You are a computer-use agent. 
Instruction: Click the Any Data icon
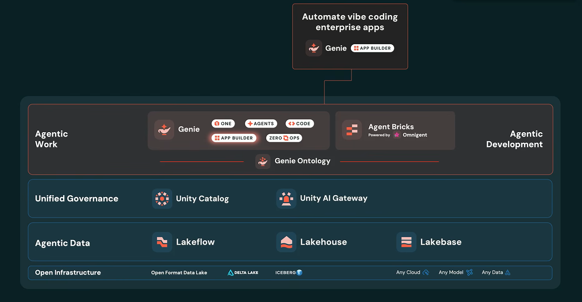[508, 272]
